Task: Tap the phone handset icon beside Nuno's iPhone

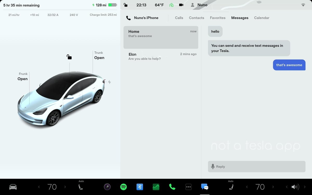Action: pyautogui.click(x=128, y=18)
